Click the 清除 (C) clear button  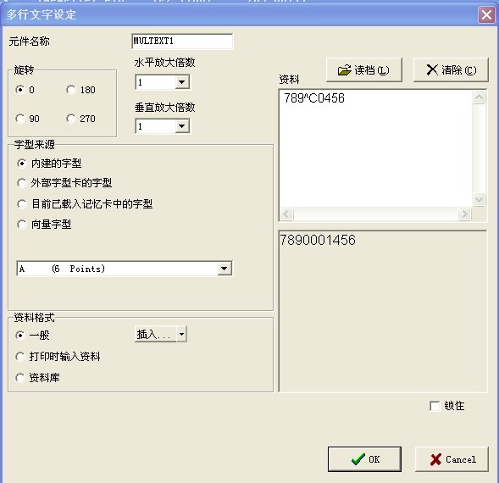click(x=451, y=69)
